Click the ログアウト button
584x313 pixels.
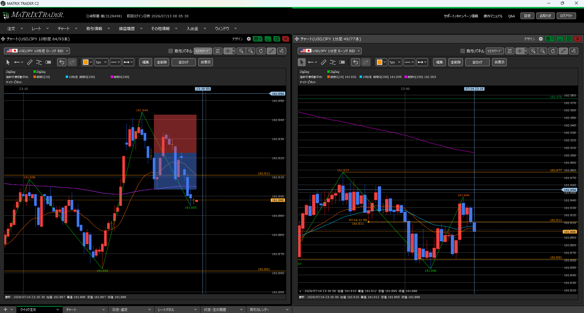point(566,16)
